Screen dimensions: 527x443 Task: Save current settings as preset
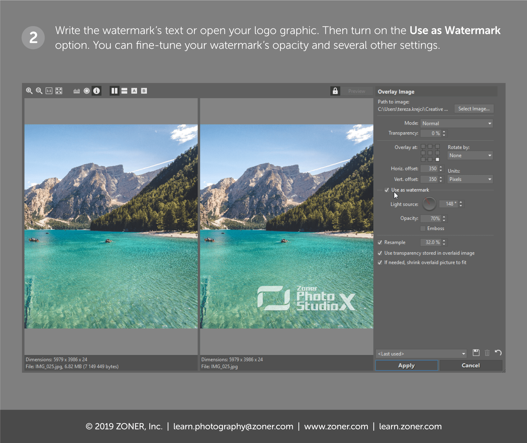pyautogui.click(x=476, y=353)
